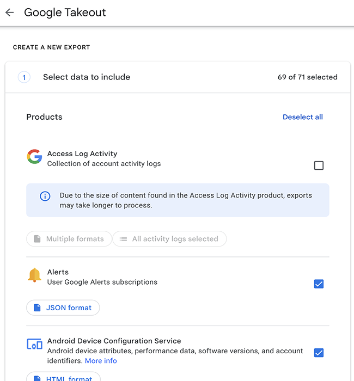The width and height of the screenshot is (354, 381).
Task: Click the info icon in the blue notice
Action: (45, 196)
